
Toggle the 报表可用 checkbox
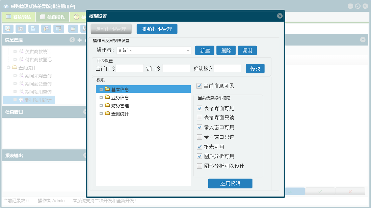200,147
